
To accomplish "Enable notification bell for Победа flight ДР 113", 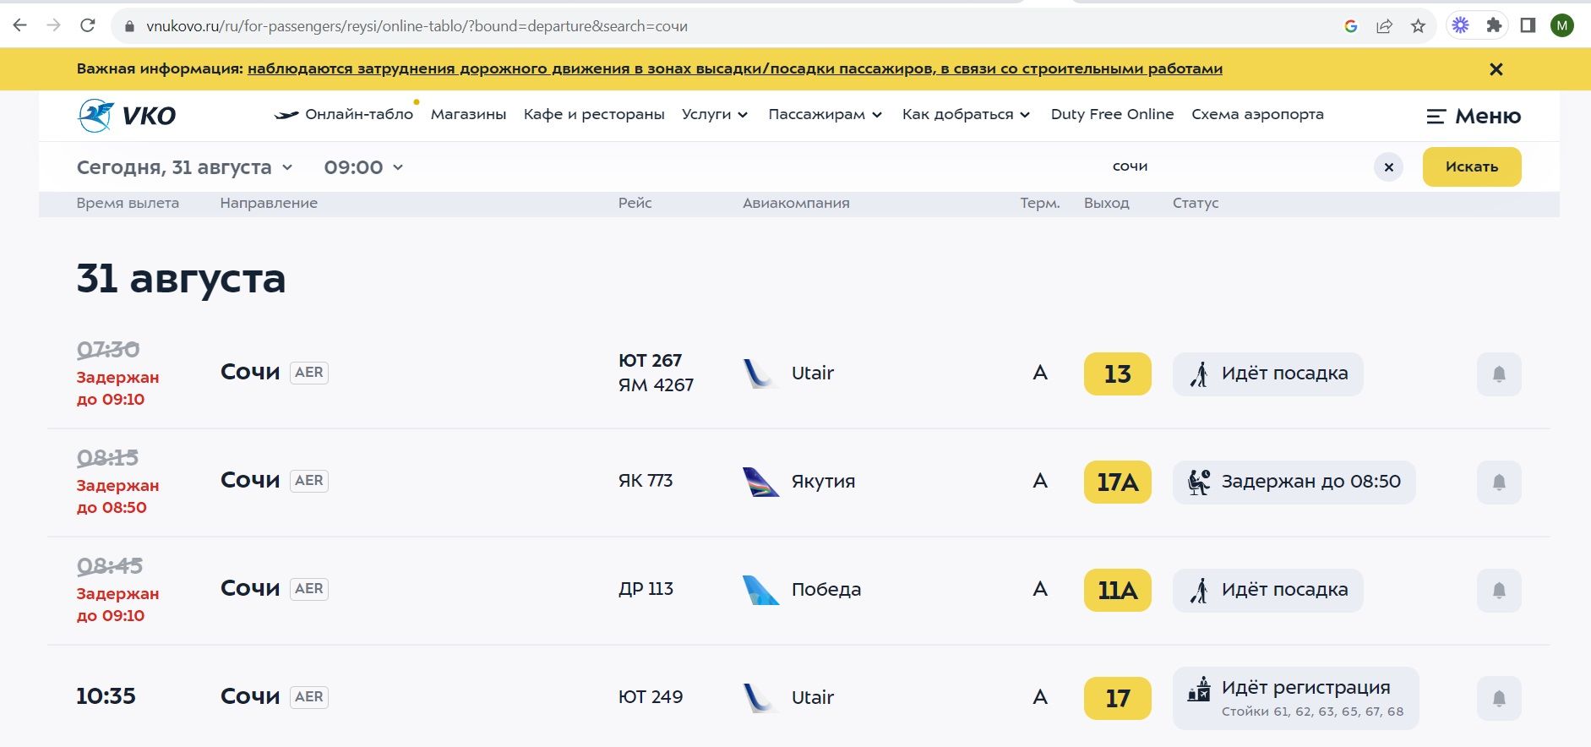I will tap(1498, 591).
